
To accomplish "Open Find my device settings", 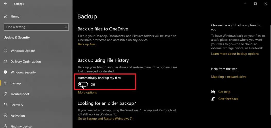I will click(21, 126).
